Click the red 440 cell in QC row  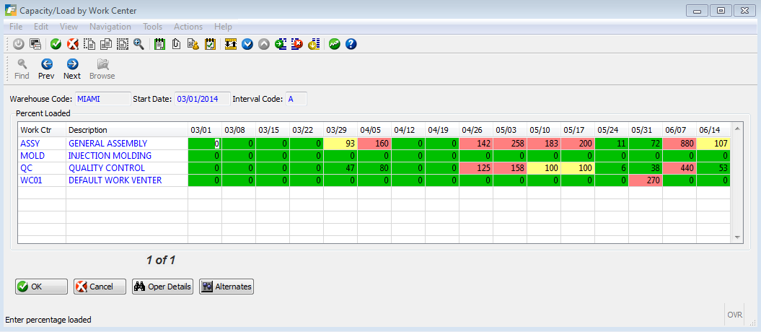[679, 168]
